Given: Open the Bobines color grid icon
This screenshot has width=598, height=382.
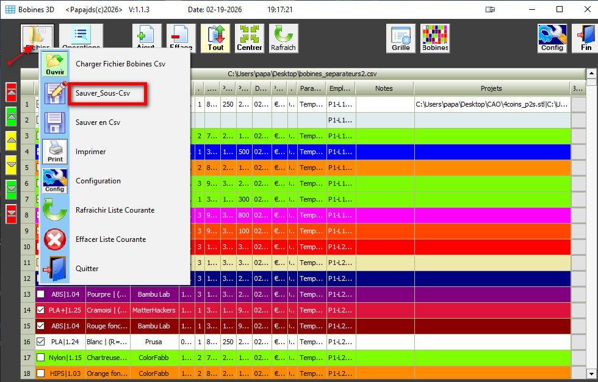Looking at the screenshot, I should (435, 38).
